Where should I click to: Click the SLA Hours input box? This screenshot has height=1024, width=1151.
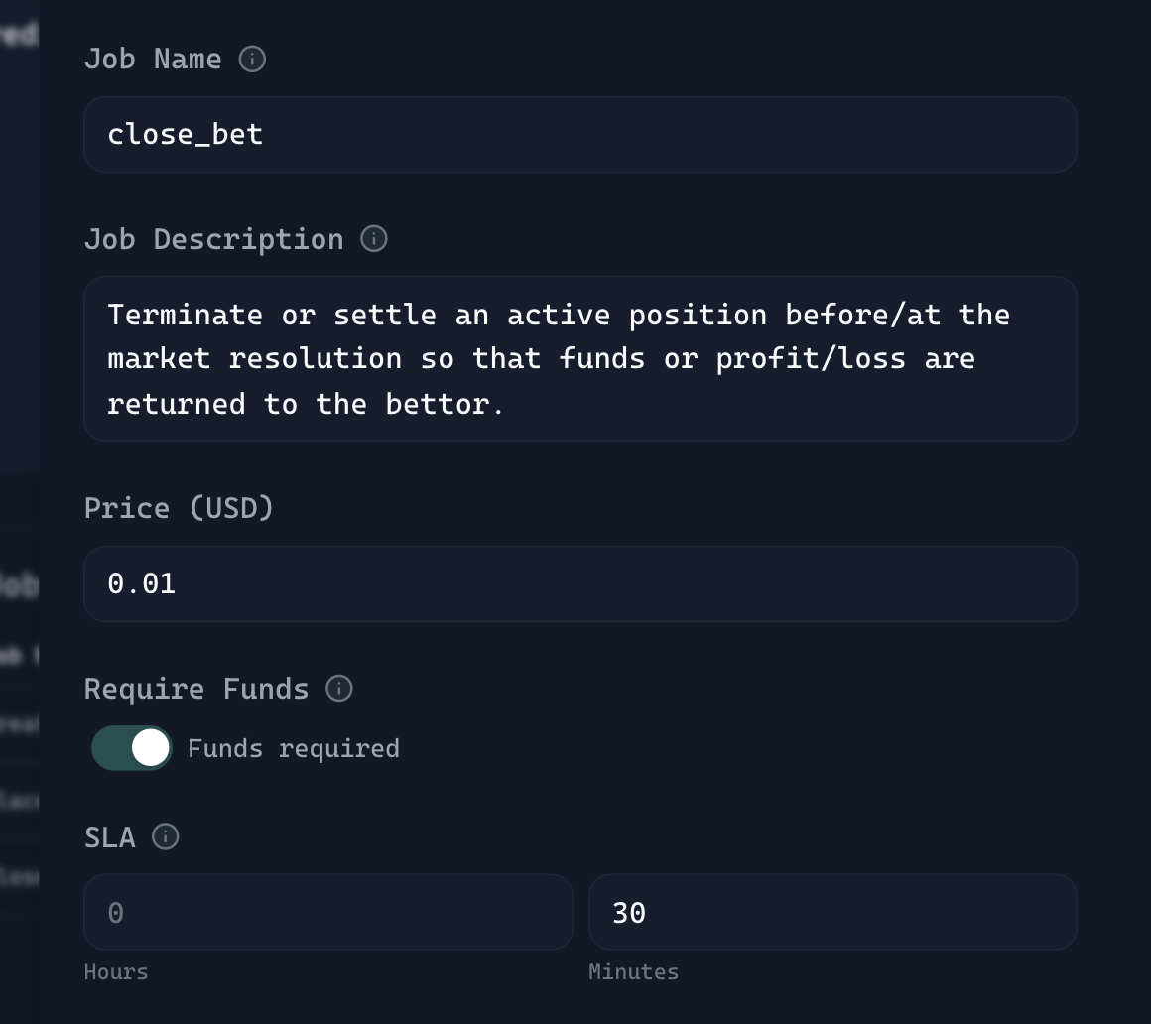pyautogui.click(x=327, y=913)
